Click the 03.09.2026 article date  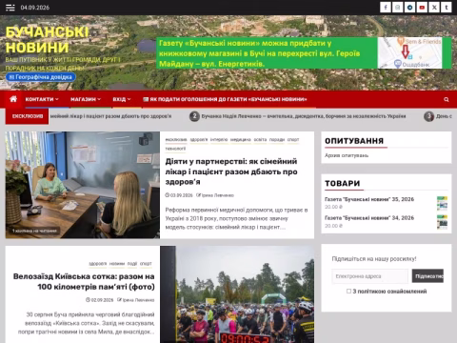[179, 195]
